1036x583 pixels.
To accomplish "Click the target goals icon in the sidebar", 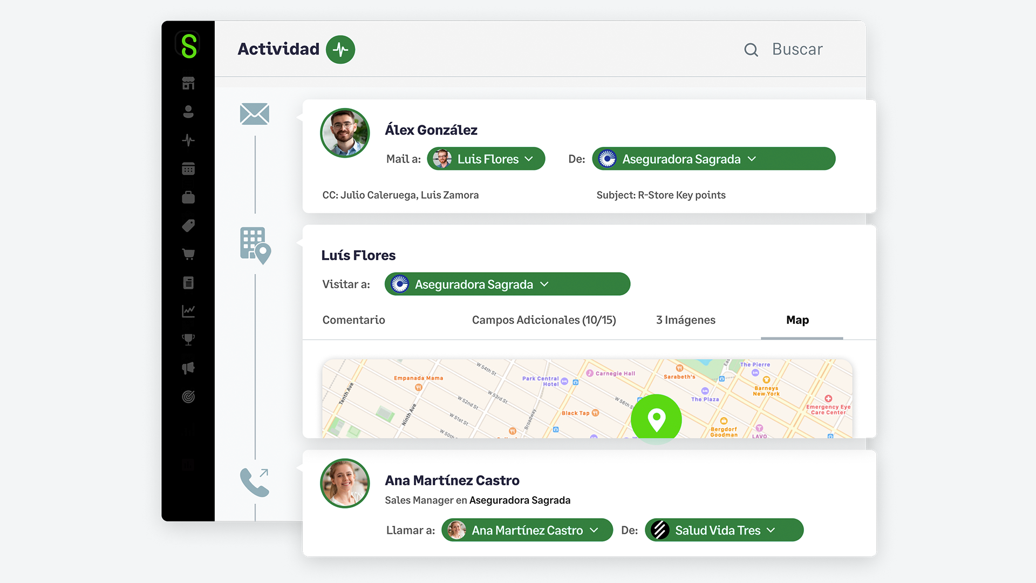I will tap(188, 397).
